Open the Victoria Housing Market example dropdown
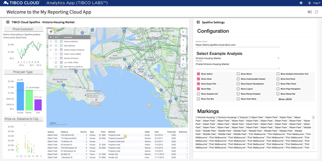Screen dimensions: 322x161 (237, 58)
